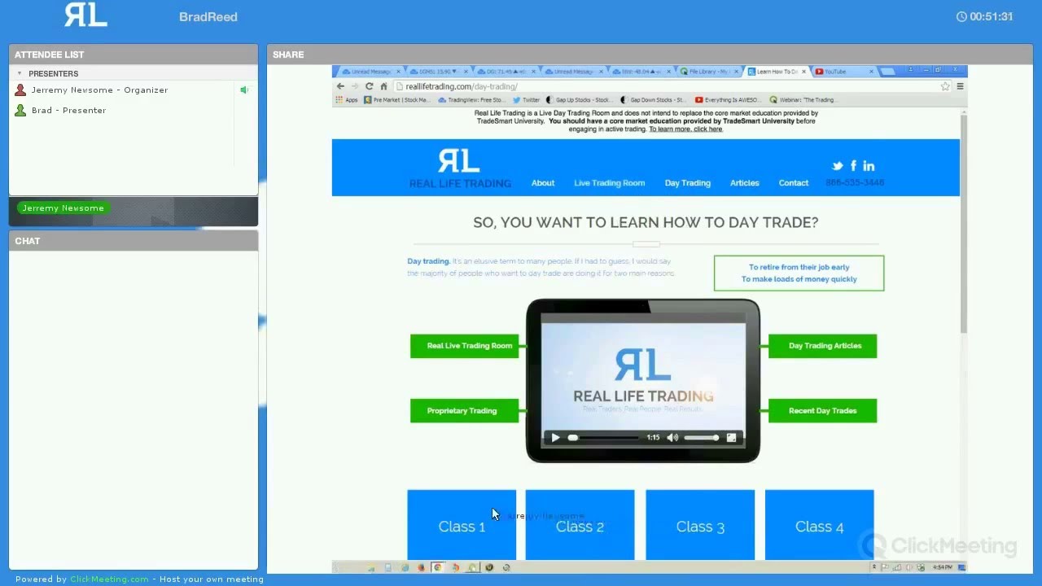Click the Twitter icon in site header

837,166
